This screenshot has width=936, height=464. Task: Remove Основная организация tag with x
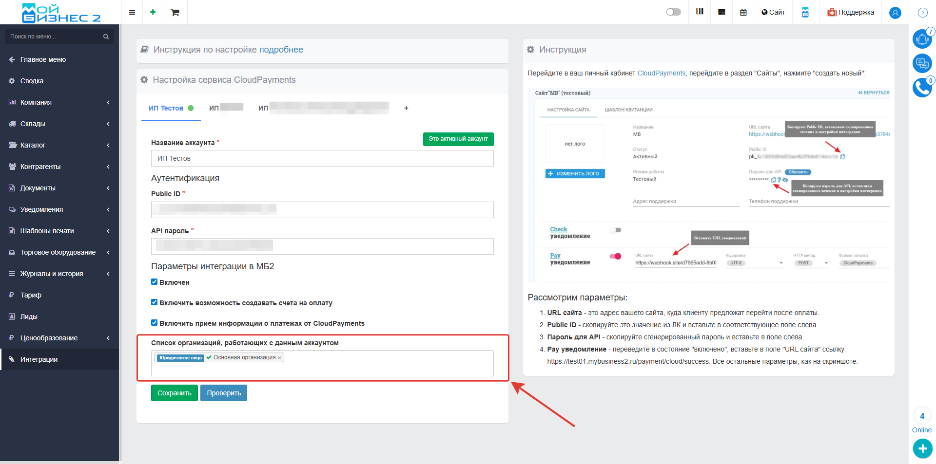tap(279, 358)
